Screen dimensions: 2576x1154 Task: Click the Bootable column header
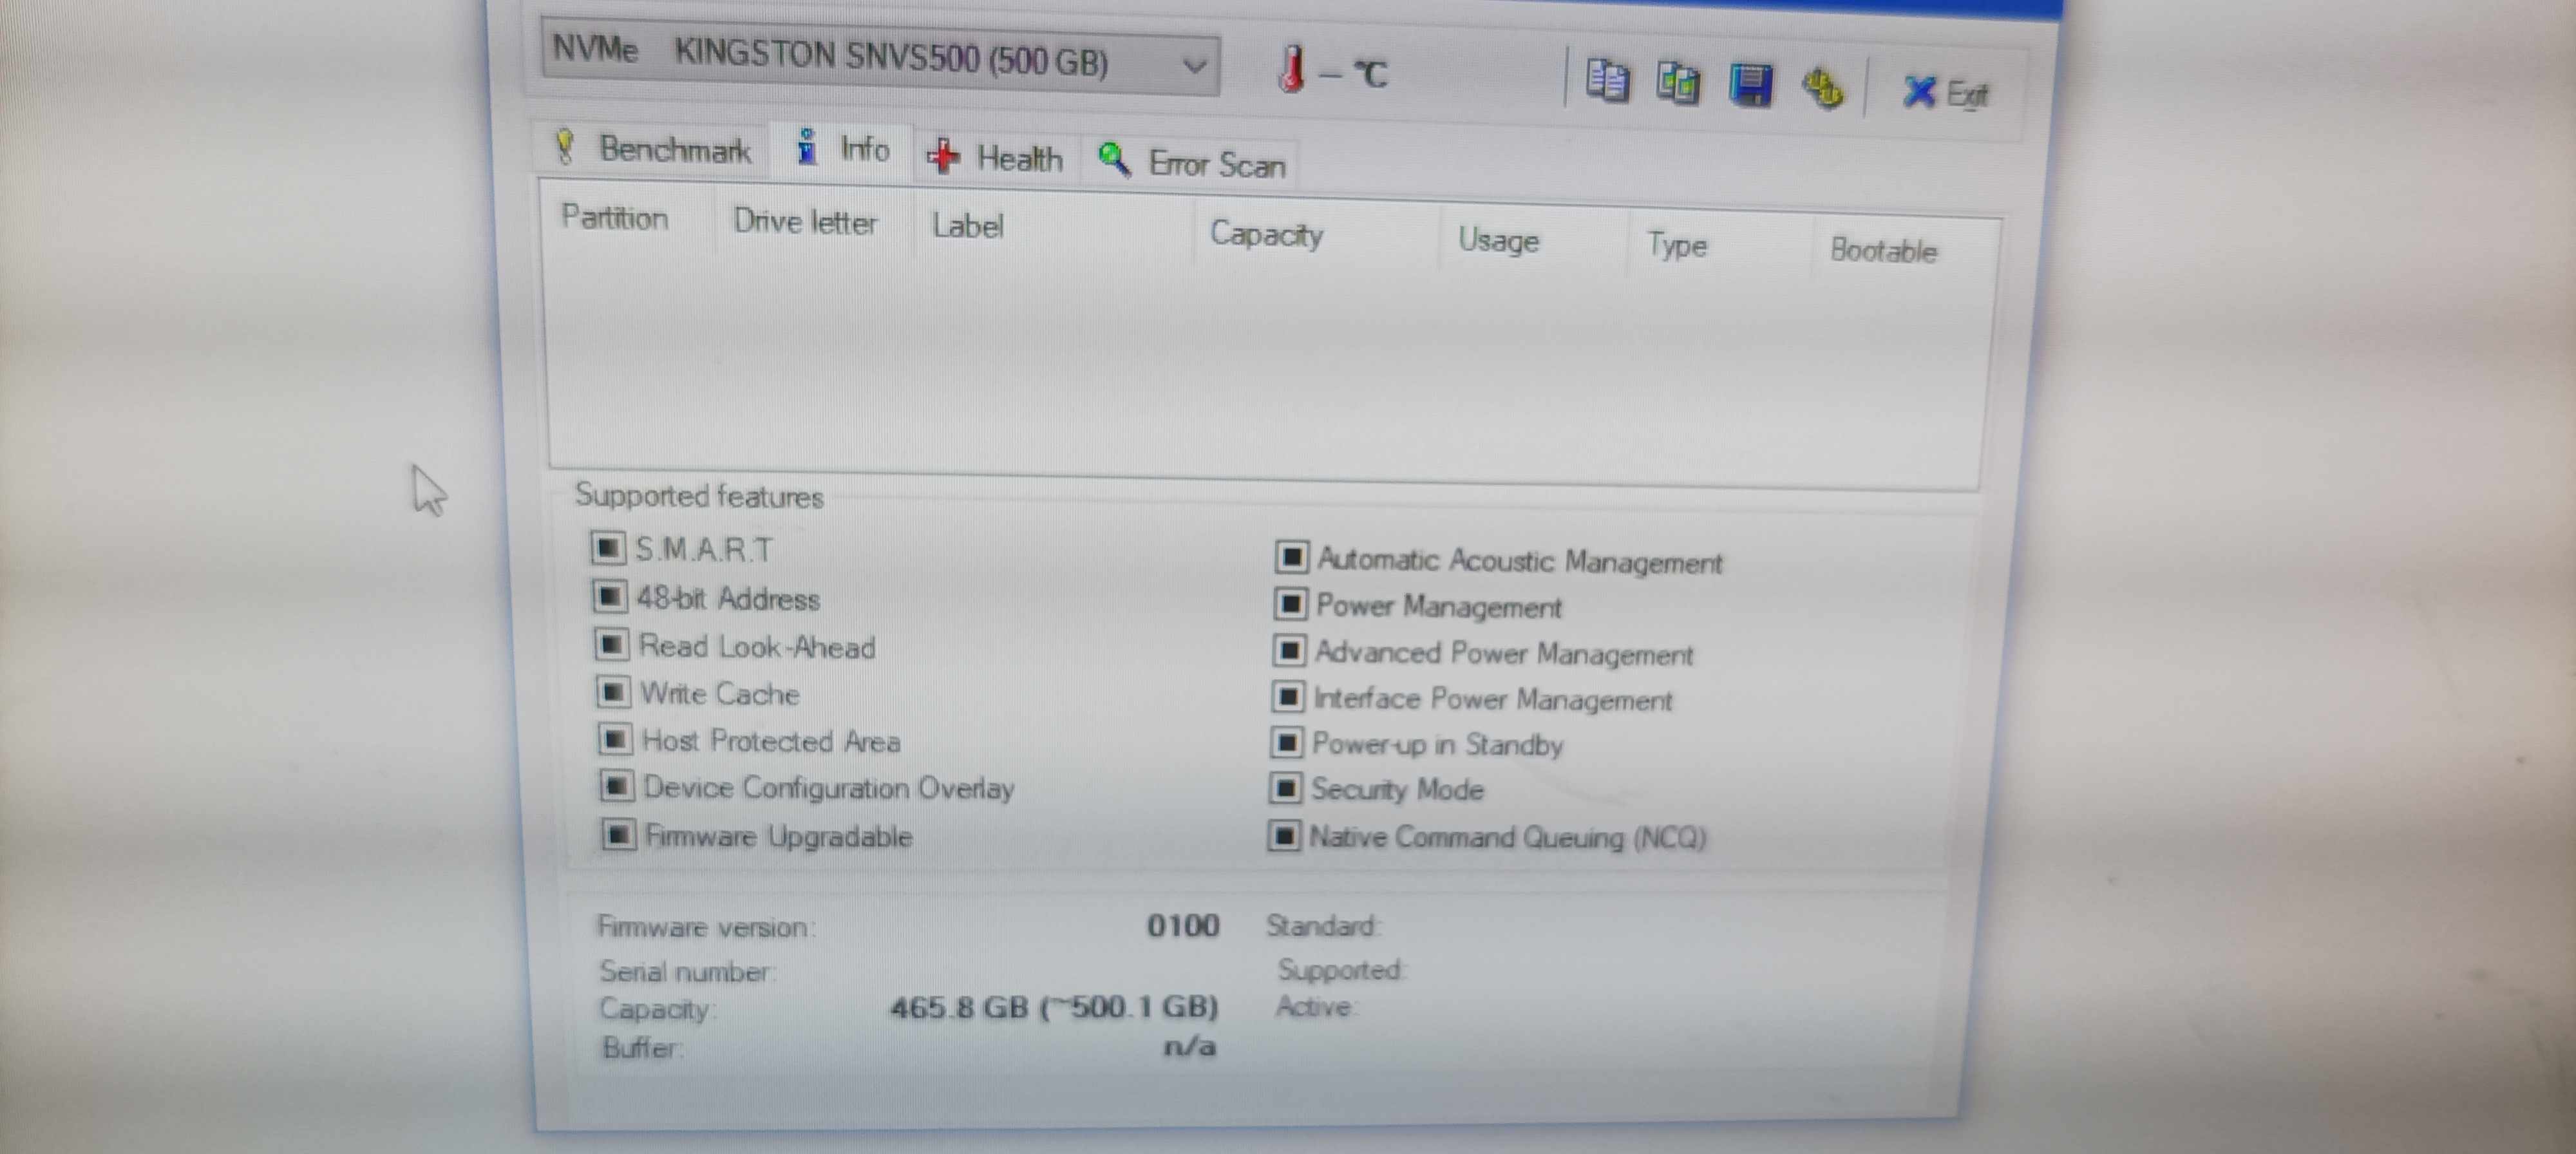point(1882,250)
